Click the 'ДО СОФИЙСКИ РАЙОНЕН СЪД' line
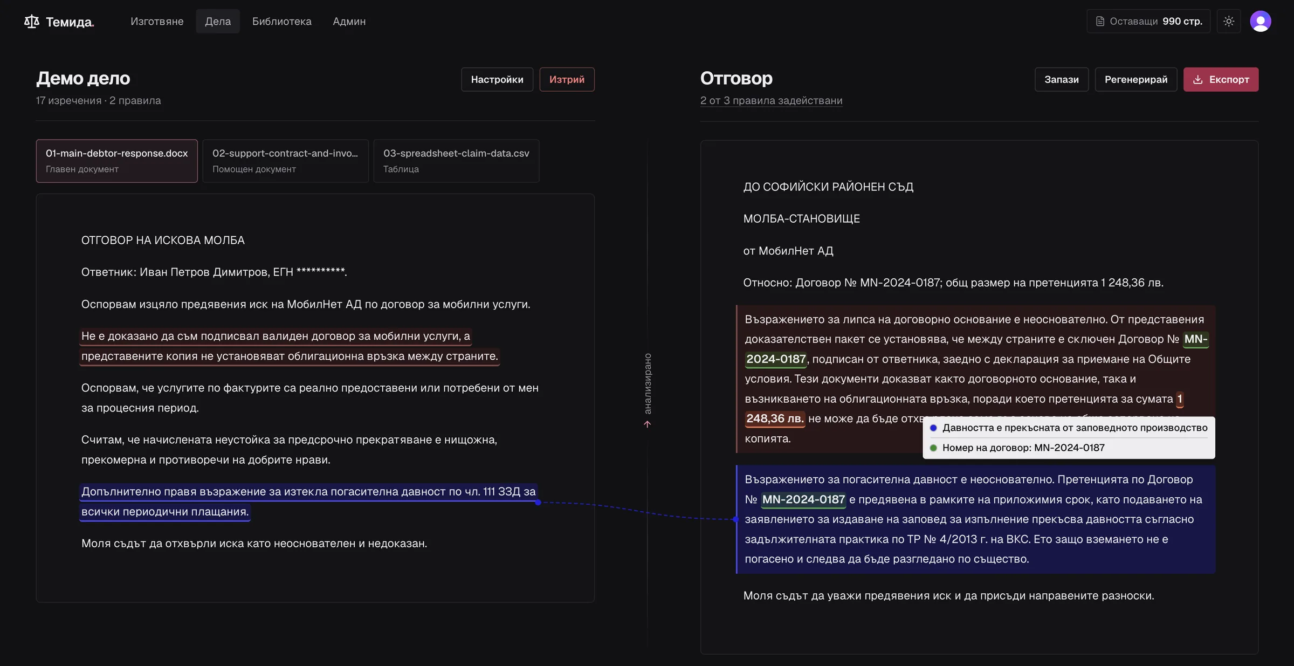Image resolution: width=1294 pixels, height=666 pixels. 828,187
